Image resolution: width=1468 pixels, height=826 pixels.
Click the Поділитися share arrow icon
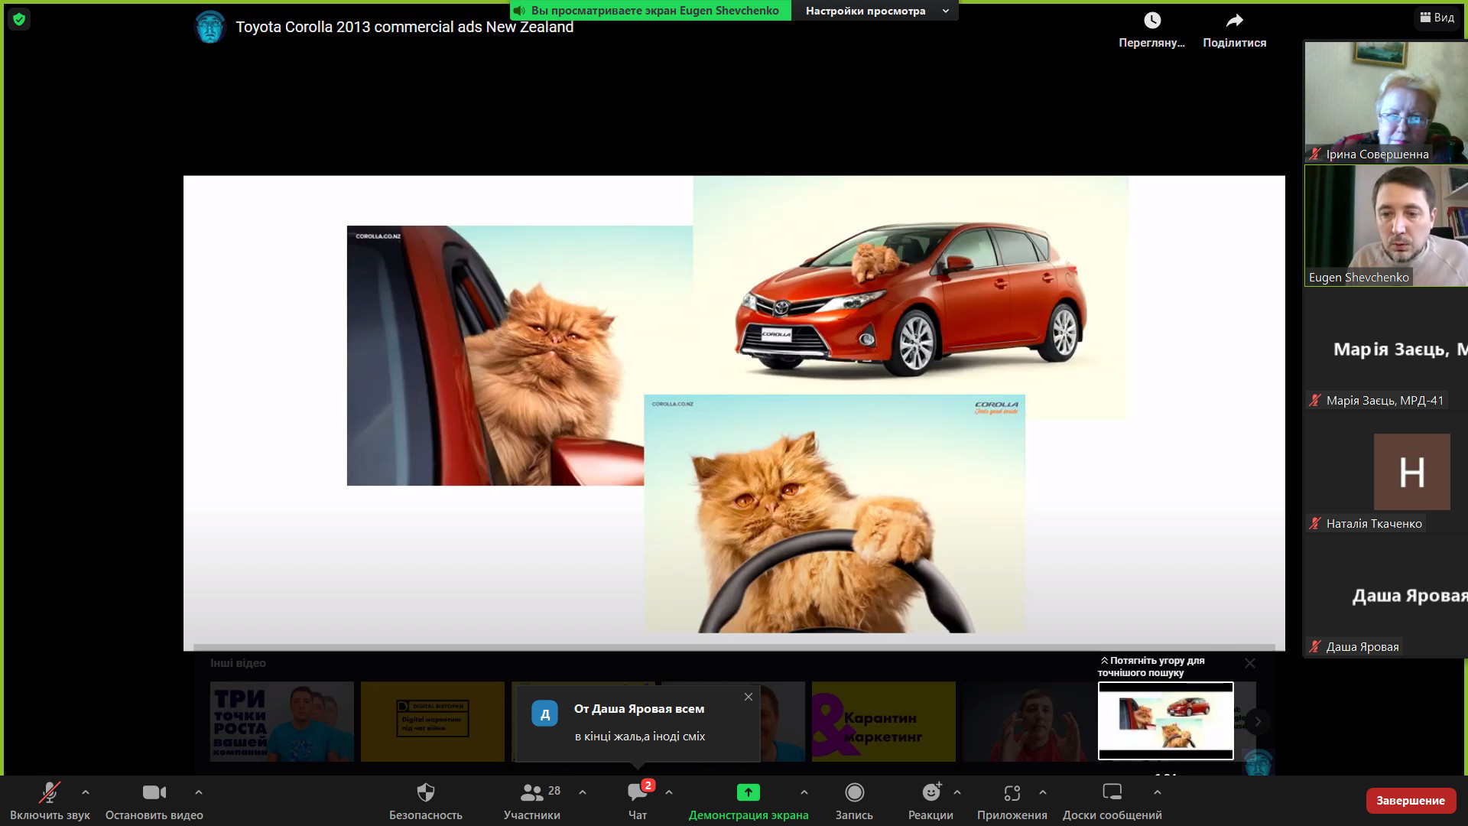1235,21
